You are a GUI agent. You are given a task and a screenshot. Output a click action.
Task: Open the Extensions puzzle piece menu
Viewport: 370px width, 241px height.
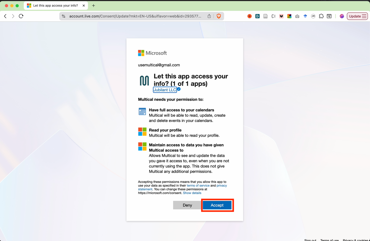point(321,16)
